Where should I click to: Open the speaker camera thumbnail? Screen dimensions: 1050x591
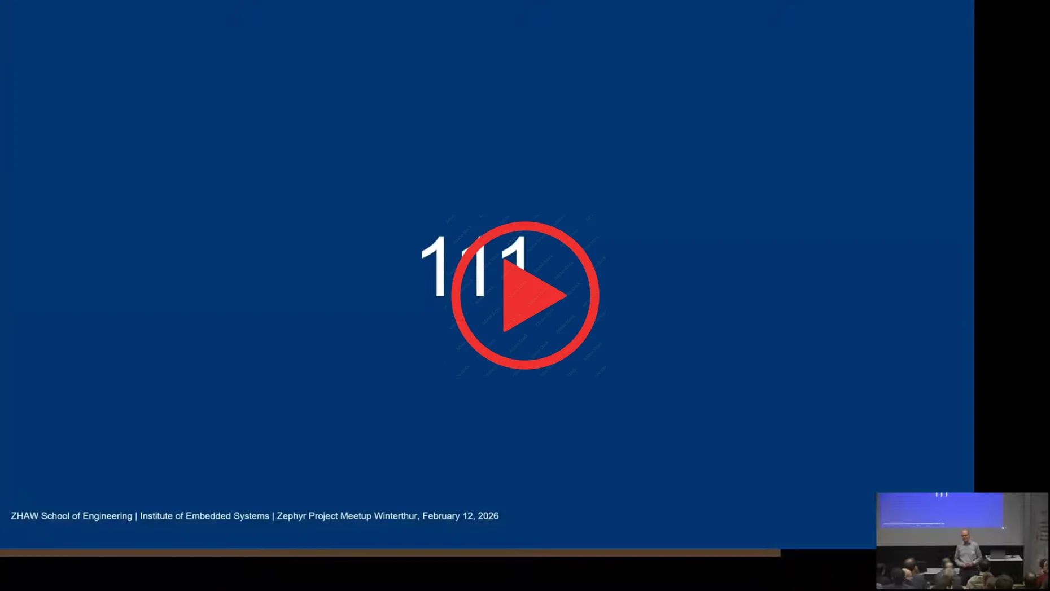click(x=961, y=540)
